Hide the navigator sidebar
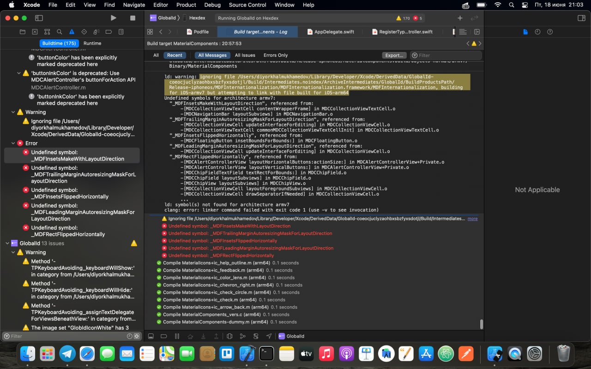The image size is (591, 369). (39, 18)
